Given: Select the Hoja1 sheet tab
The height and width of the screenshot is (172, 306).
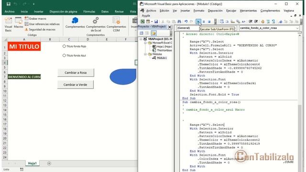Looking at the screenshot, I should click(33, 163).
